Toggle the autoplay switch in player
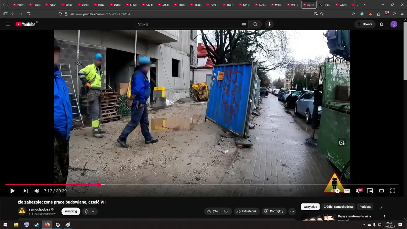 pos(335,191)
